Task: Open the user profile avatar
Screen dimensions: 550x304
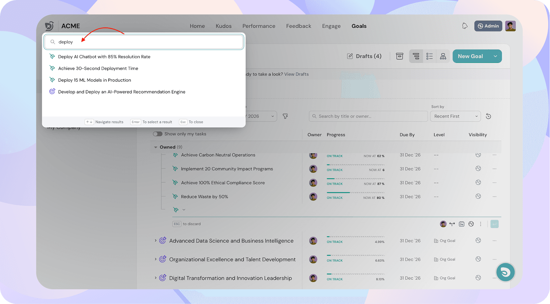Action: pyautogui.click(x=510, y=26)
